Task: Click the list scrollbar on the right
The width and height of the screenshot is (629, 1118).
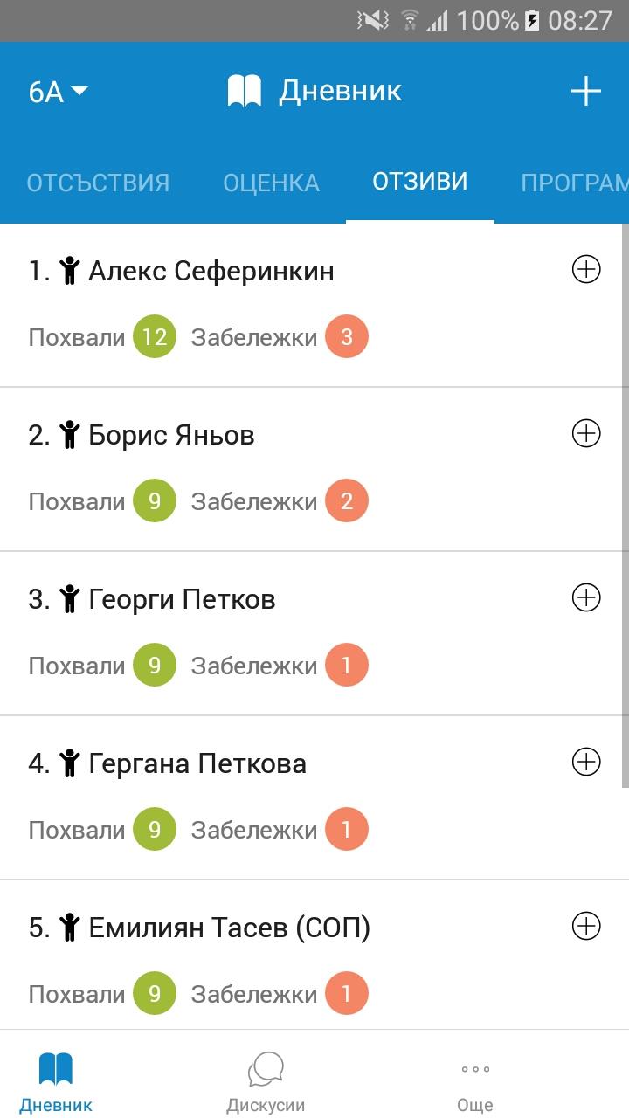Action: 625,507
